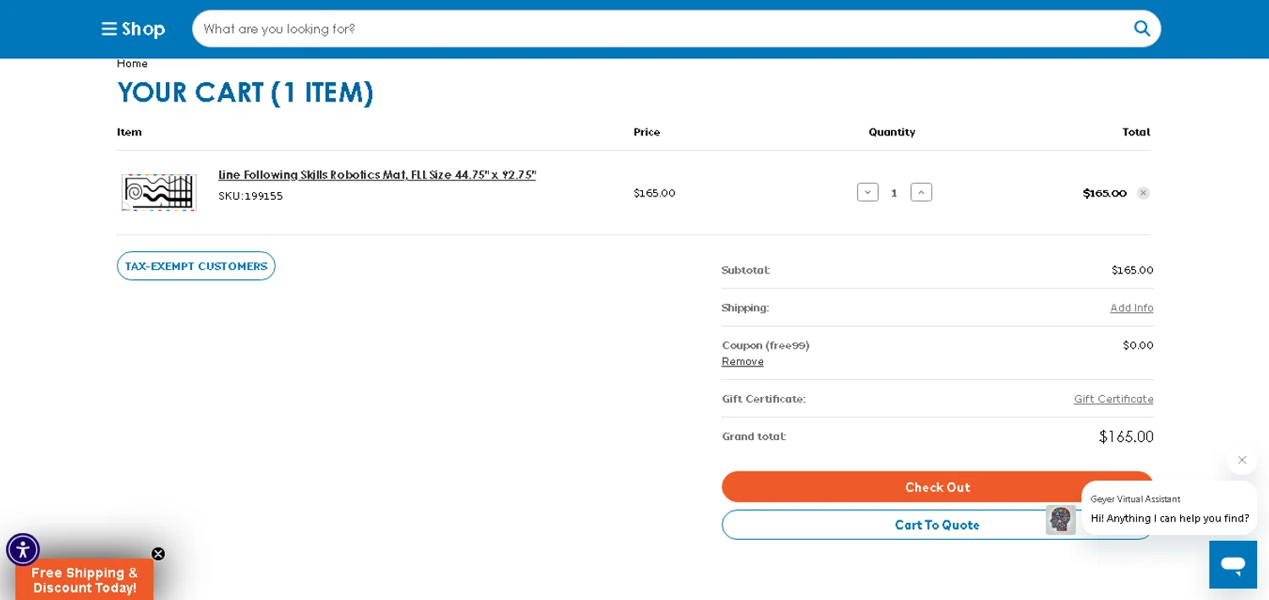The height and width of the screenshot is (600, 1269).
Task: Click the Subtotal $165.00 value
Action: pyautogui.click(x=1133, y=270)
